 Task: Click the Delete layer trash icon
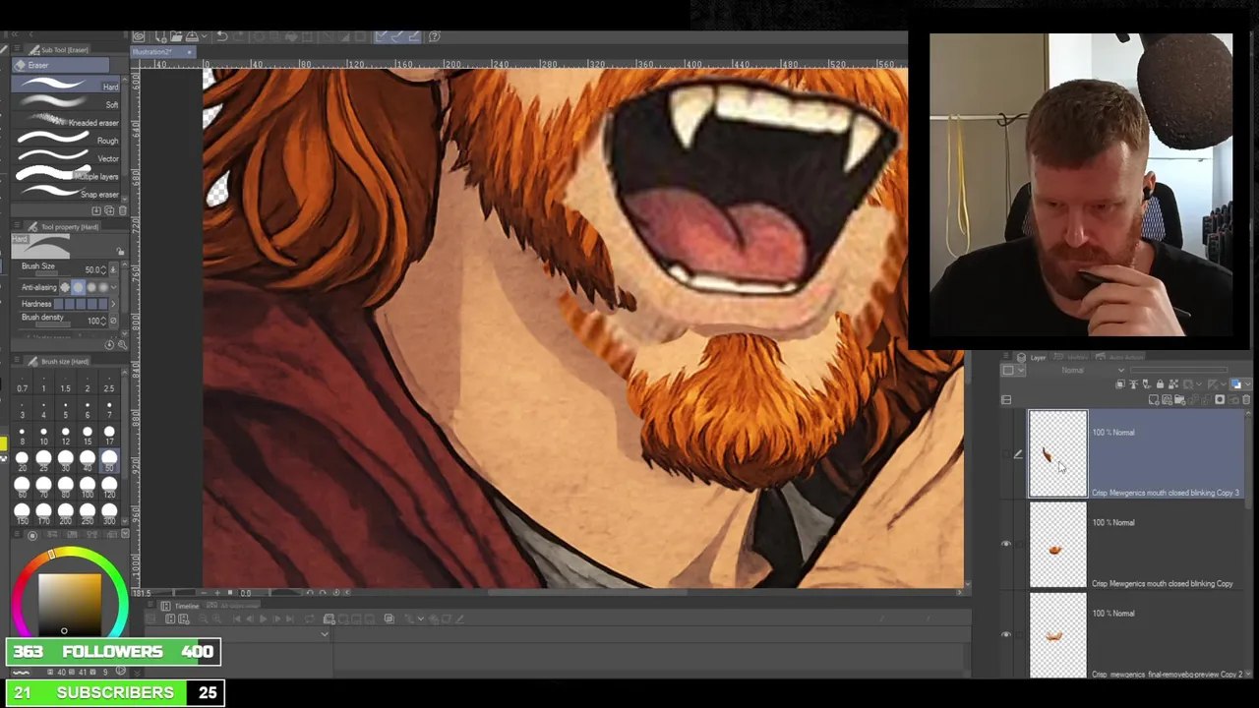[1246, 399]
